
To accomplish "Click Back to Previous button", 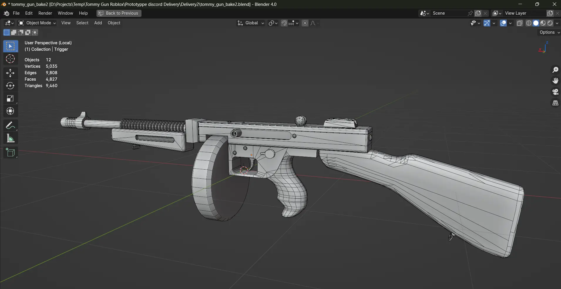I will (x=119, y=13).
